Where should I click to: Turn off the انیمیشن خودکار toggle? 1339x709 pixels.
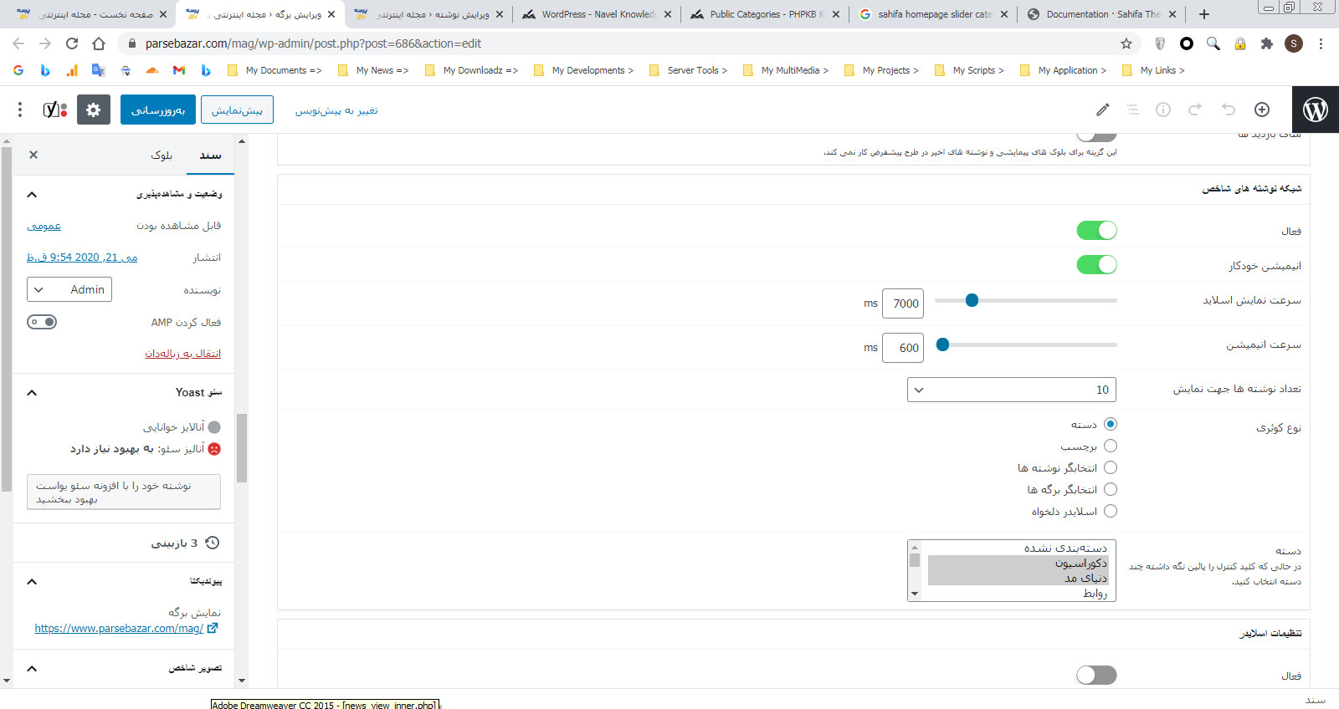(1096, 265)
